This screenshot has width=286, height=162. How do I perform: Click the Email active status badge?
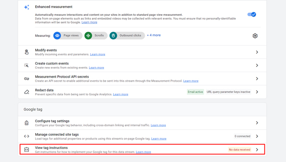click(x=195, y=92)
